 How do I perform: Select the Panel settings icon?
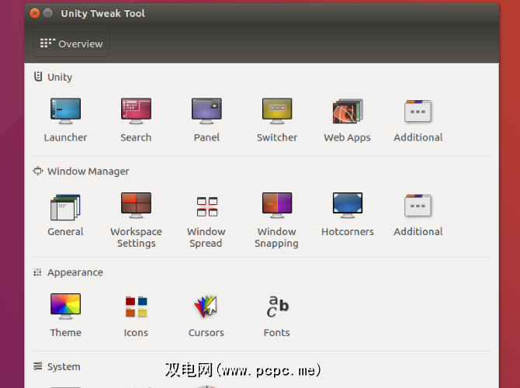[206, 112]
